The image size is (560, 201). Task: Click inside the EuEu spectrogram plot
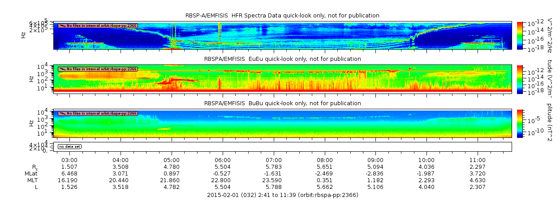pyautogui.click(x=283, y=79)
